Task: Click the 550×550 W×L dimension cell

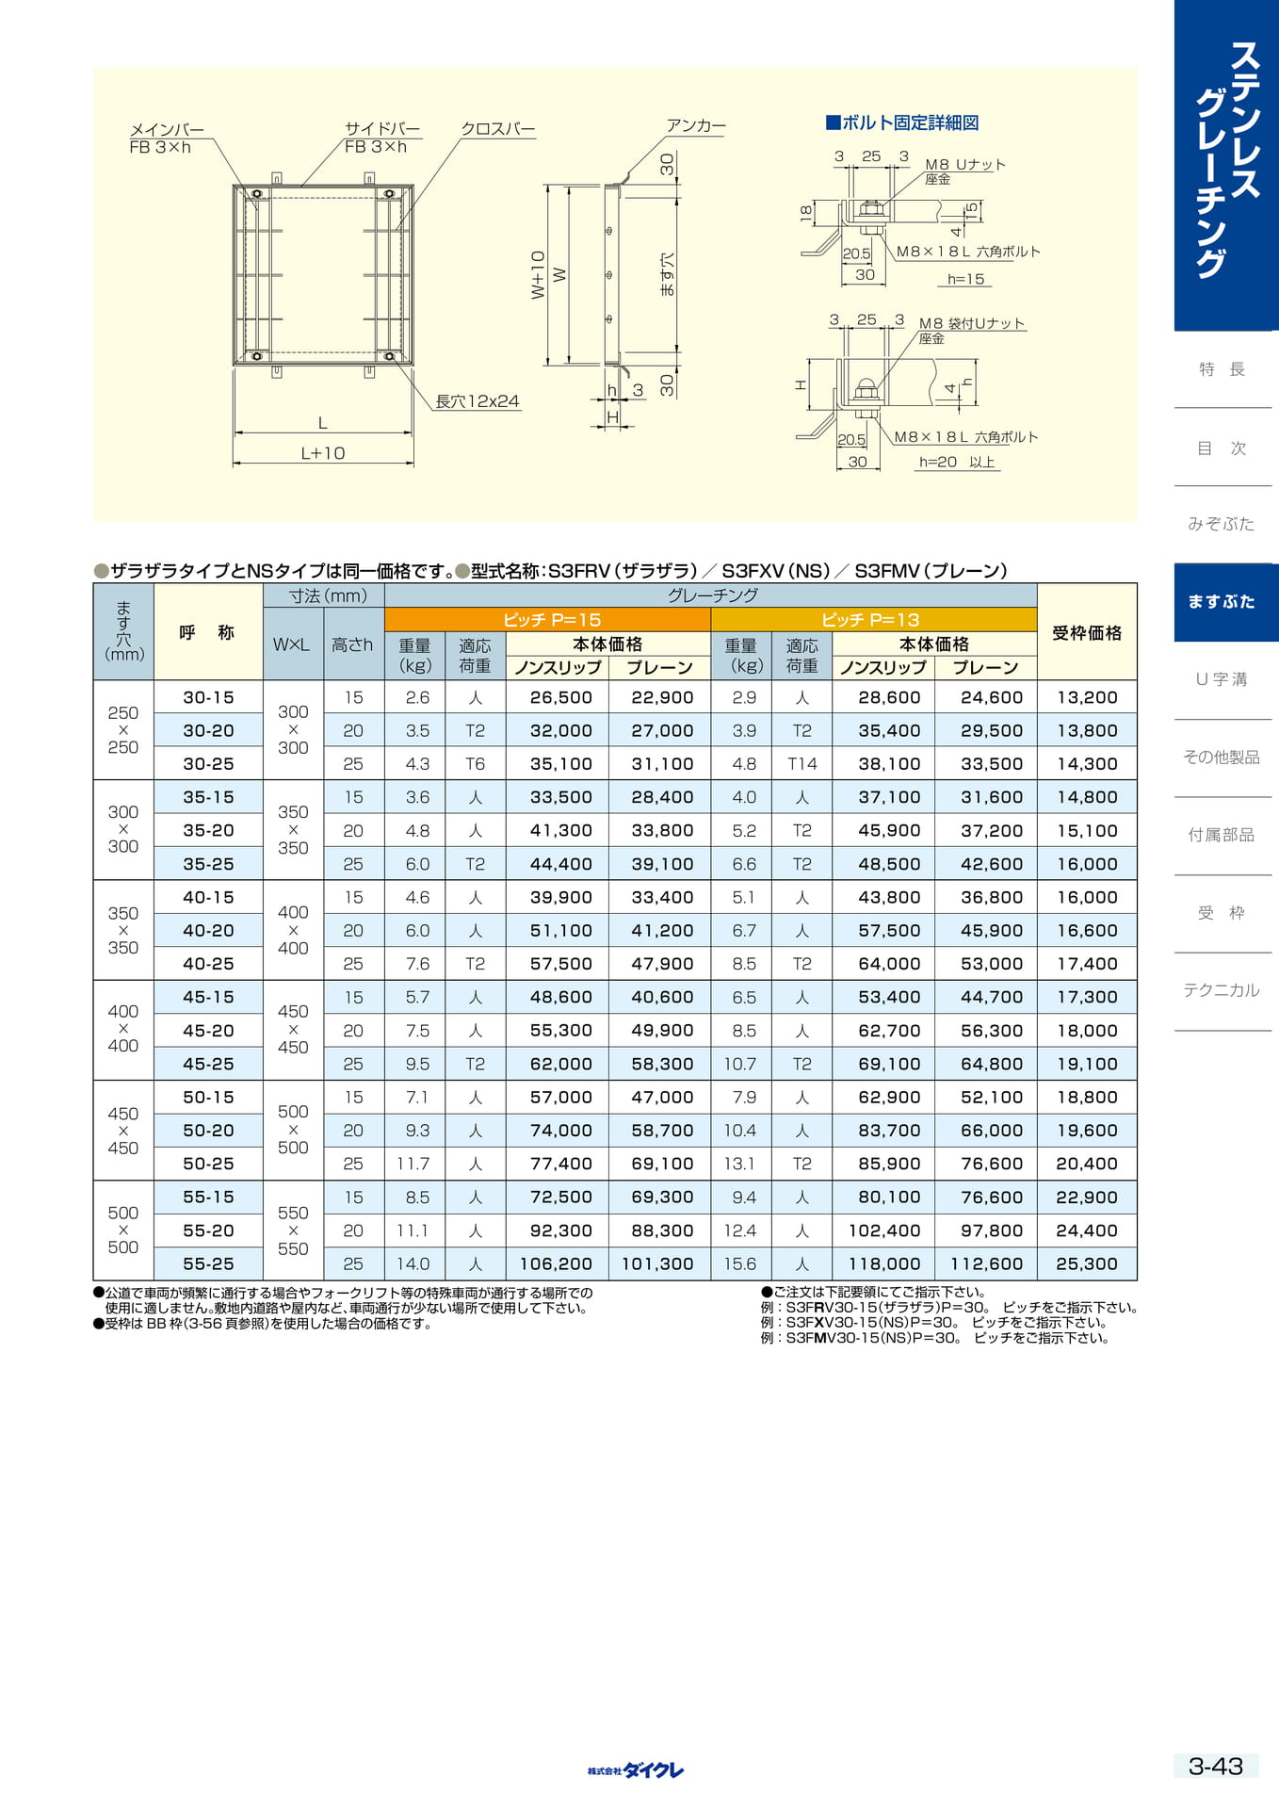Action: click(293, 1230)
